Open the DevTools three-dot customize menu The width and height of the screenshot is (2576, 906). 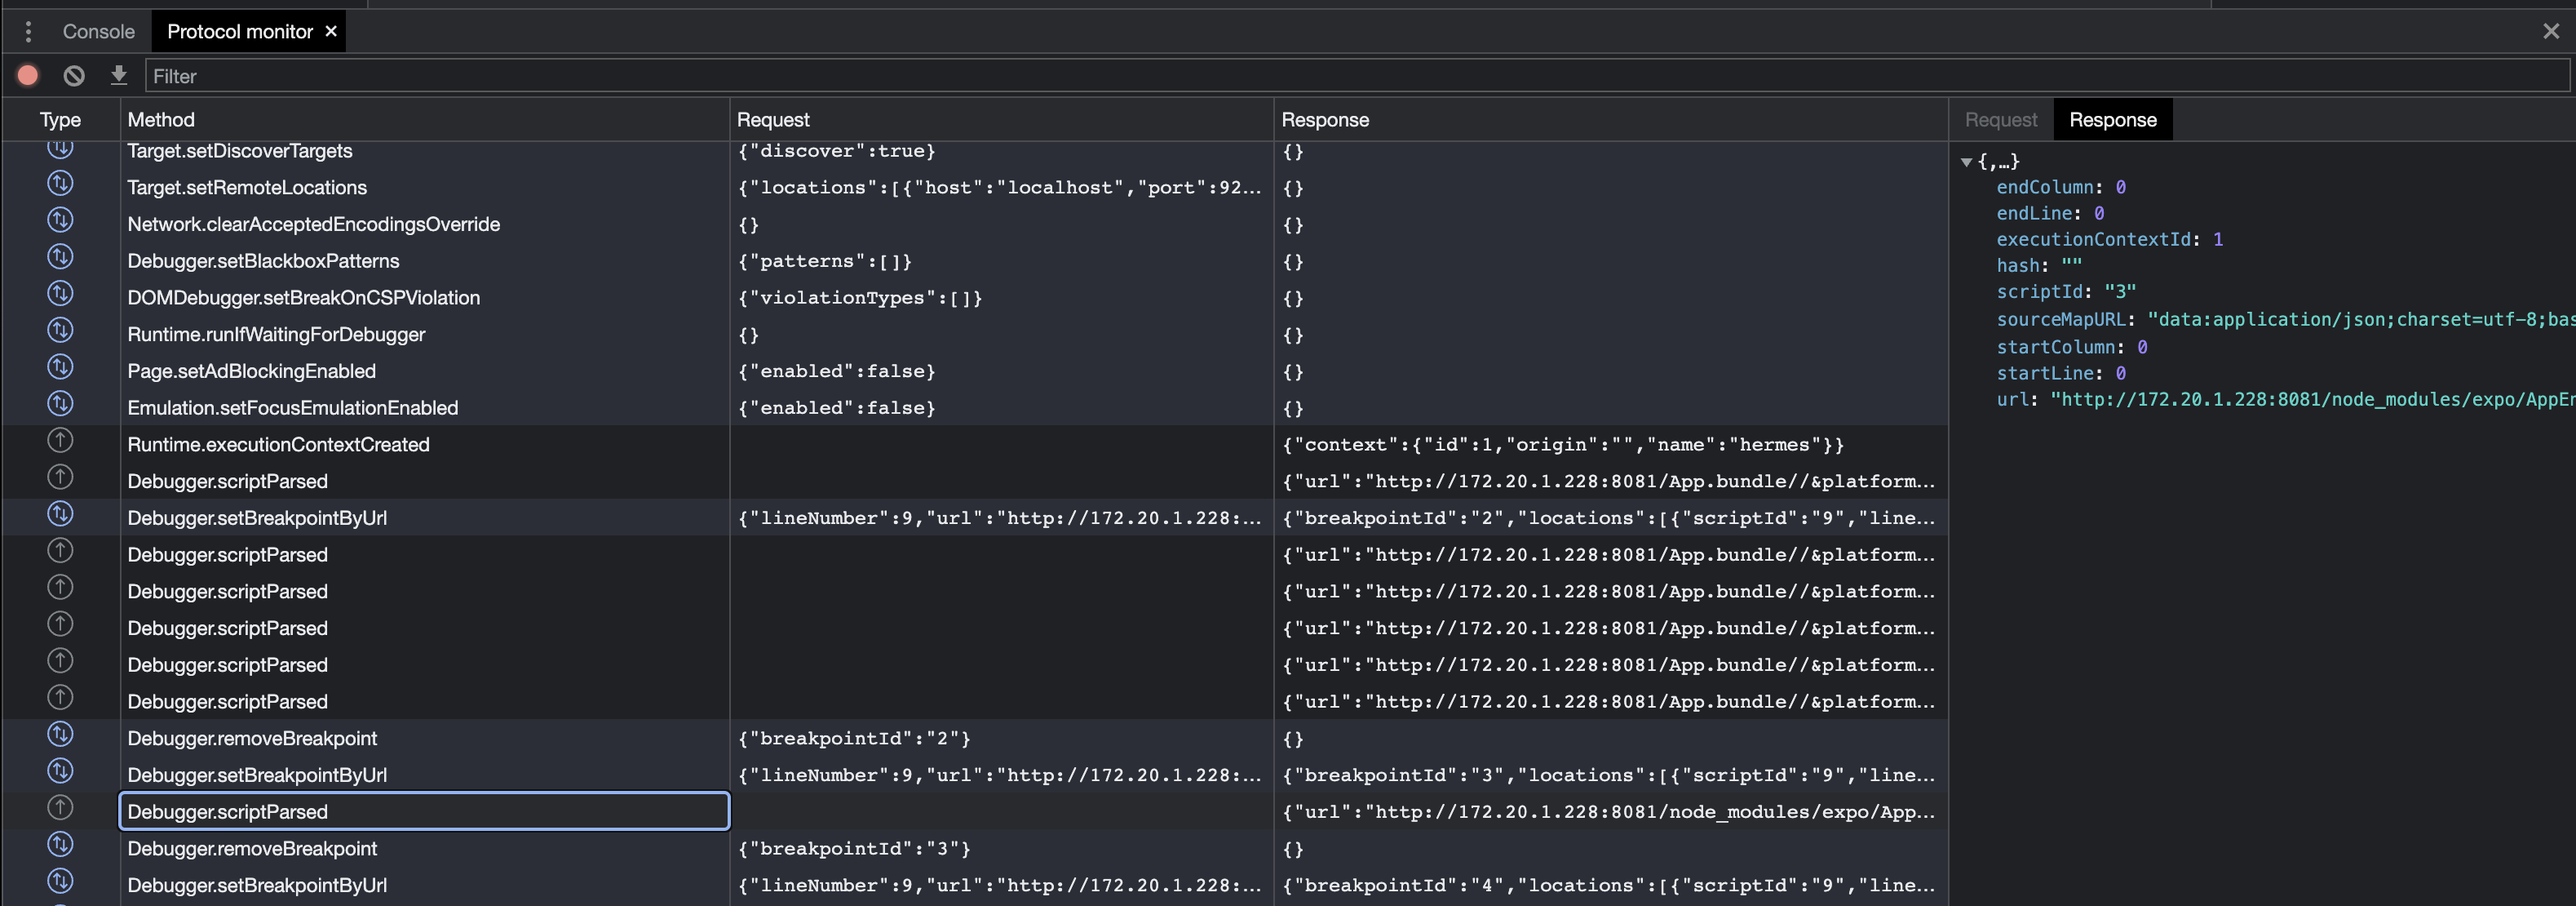(28, 31)
